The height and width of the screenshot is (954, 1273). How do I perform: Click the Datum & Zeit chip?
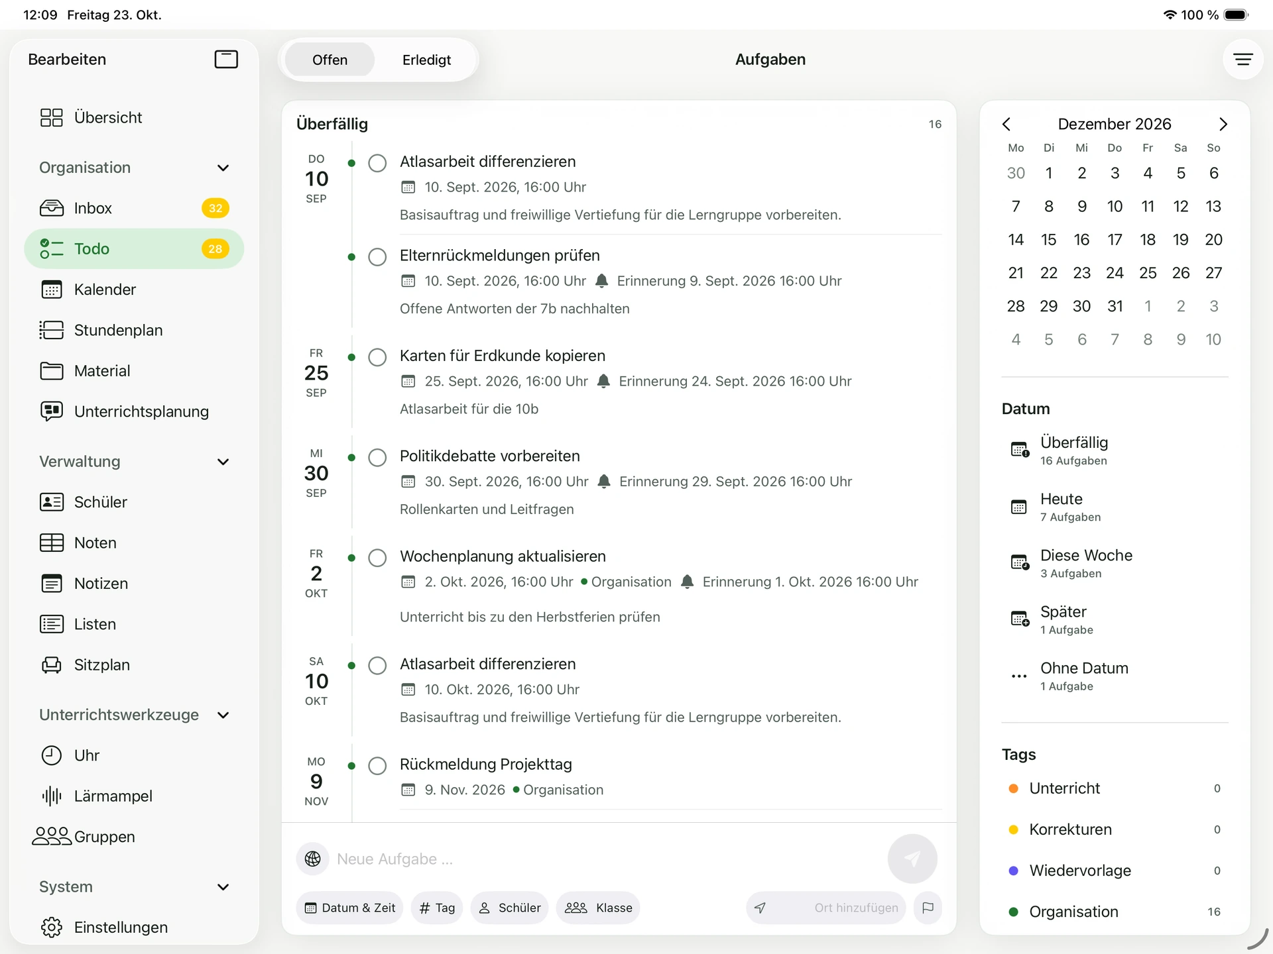click(349, 908)
